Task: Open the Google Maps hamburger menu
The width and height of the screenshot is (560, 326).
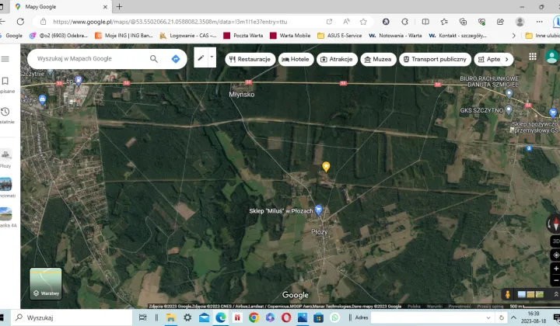Action: pos(5,59)
